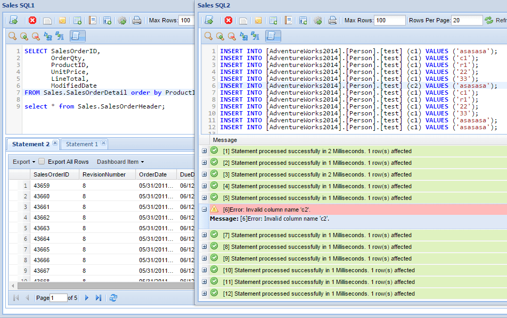Zoom out on the Sales SQL1 editor

tap(36, 36)
